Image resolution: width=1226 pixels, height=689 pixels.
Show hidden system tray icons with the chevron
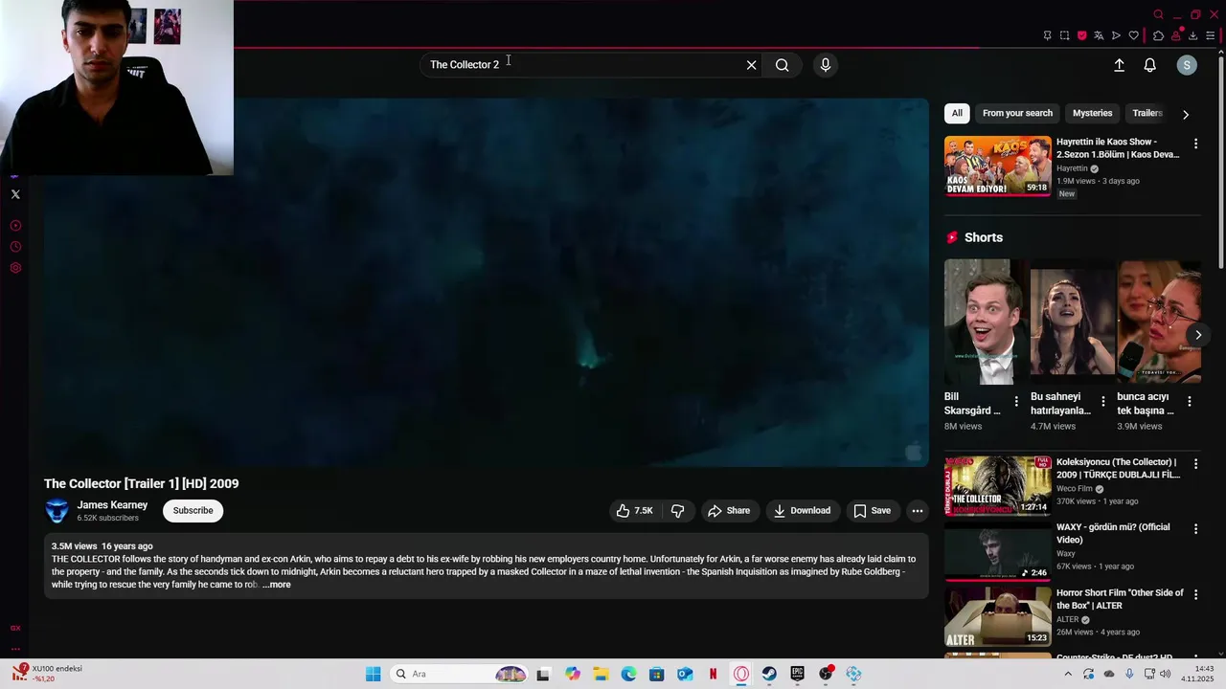tap(1069, 674)
